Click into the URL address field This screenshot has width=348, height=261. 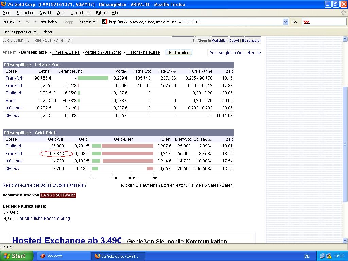195,22
